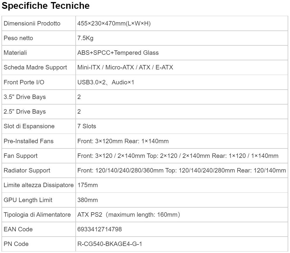
Task: Select the PN Code R-CG540-BKAGE4-G-1 value
Action: [110, 244]
